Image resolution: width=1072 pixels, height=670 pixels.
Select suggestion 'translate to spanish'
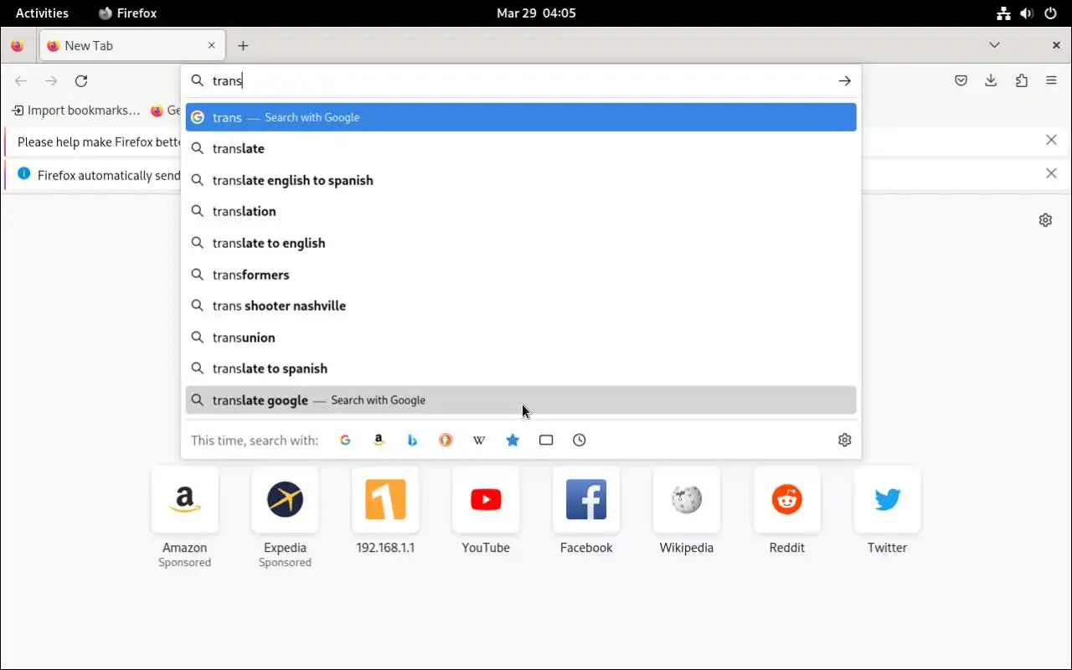tap(521, 368)
